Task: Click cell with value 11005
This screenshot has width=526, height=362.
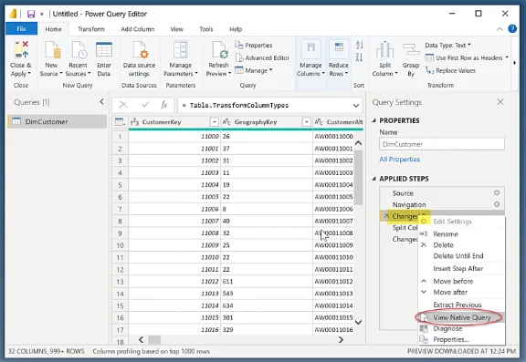Action: coord(174,197)
